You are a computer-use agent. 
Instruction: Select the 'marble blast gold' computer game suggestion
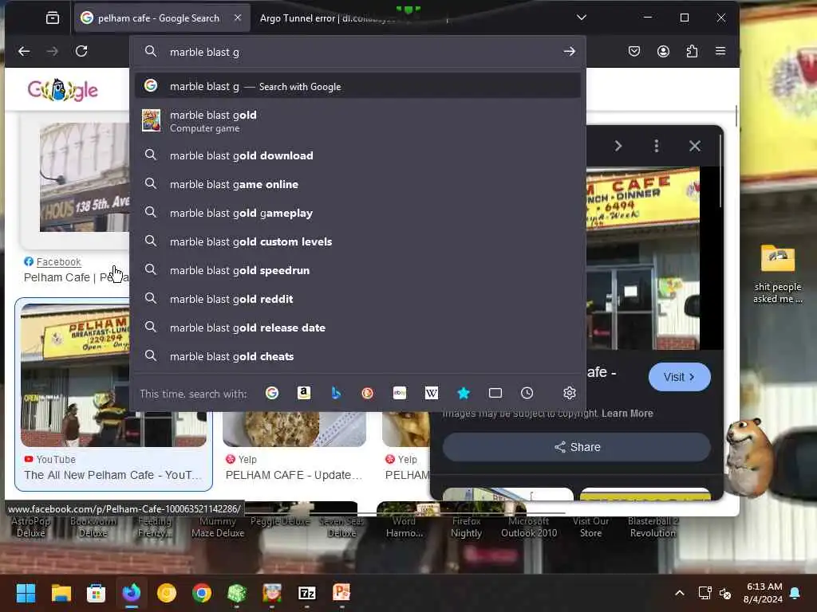point(357,121)
